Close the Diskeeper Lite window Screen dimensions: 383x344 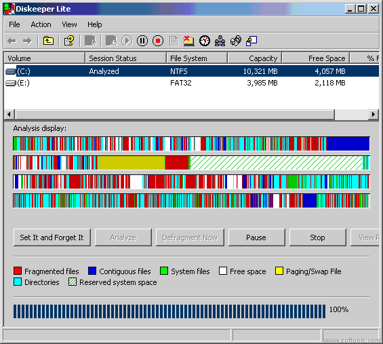click(x=374, y=9)
